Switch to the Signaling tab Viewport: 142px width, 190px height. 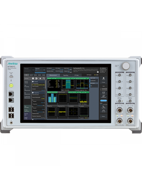[x=66, y=75]
